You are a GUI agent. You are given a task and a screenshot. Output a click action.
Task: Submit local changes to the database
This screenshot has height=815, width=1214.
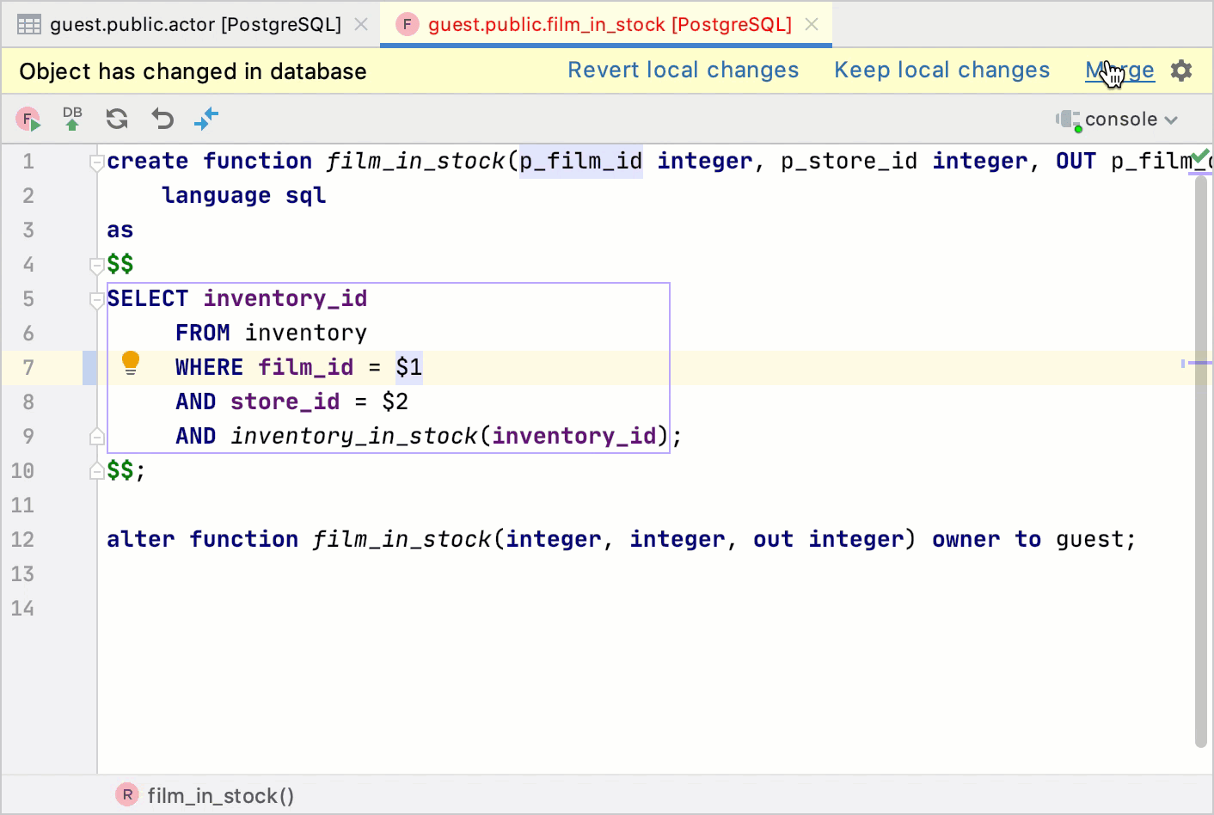pos(73,119)
